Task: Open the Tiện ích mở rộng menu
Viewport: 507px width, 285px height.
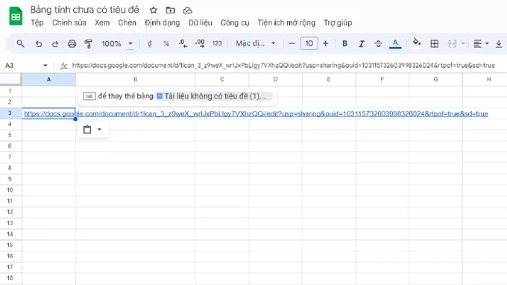Action: 286,22
